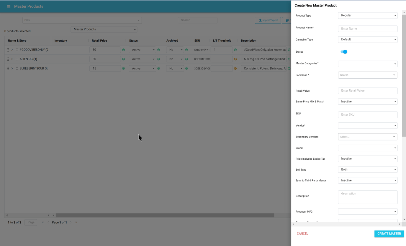Screen dimensions: 406x246
Task: Open the Vendor dropdown
Action: point(368,125)
